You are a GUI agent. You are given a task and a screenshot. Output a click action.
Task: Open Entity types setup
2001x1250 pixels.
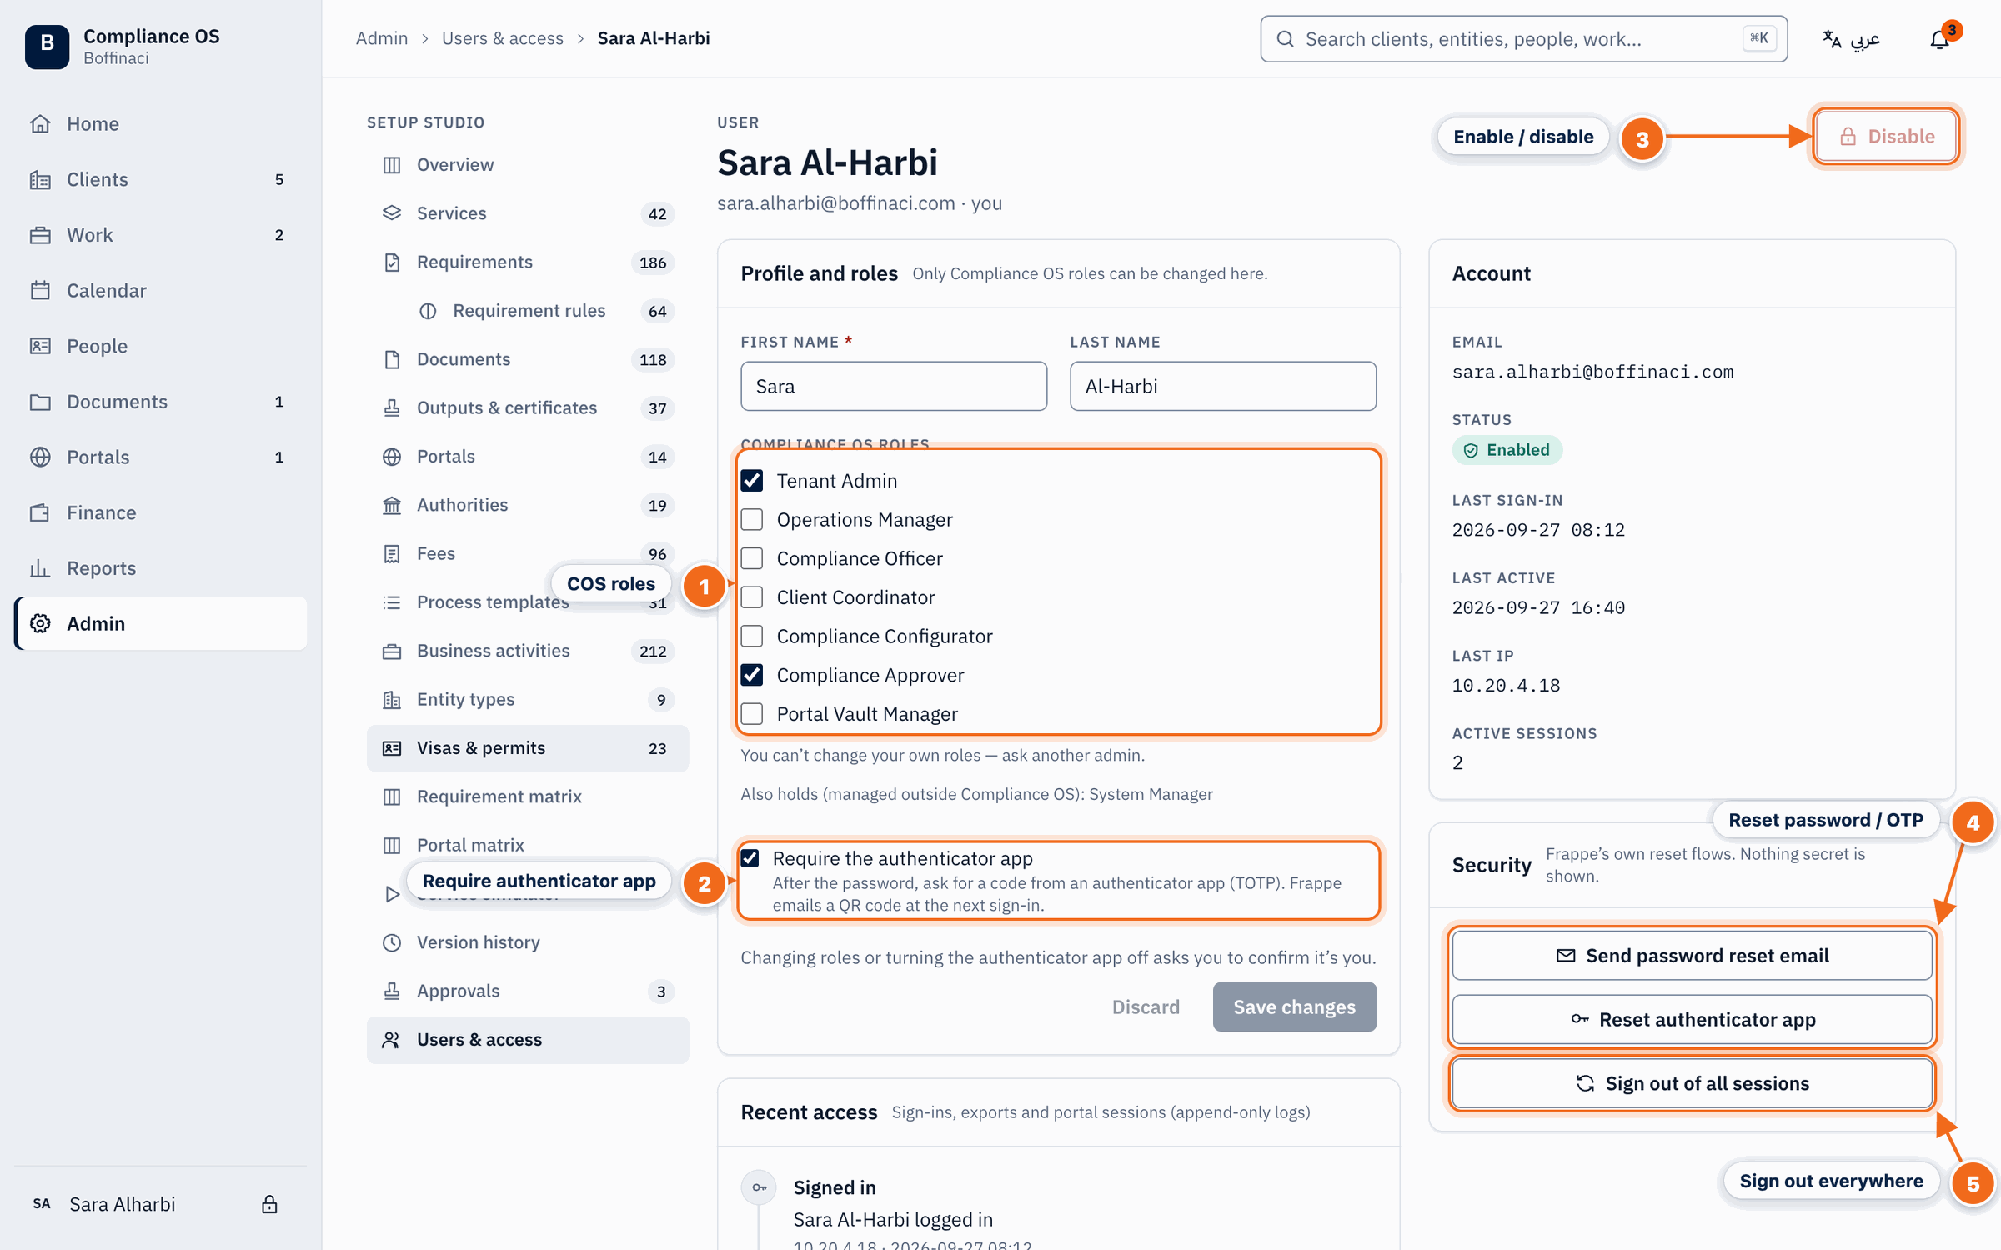tap(528, 699)
